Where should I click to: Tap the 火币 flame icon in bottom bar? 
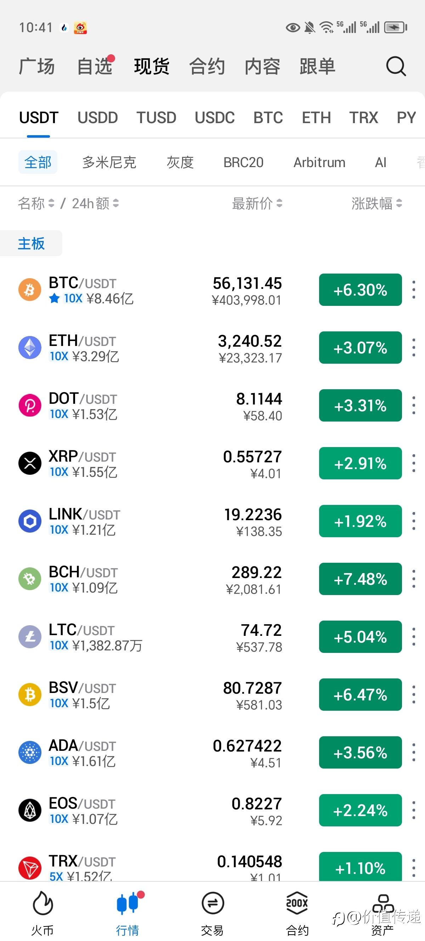[42, 903]
